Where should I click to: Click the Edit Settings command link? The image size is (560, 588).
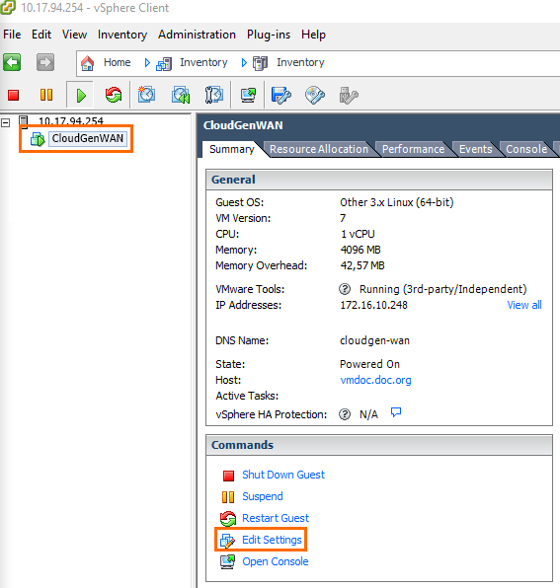click(272, 540)
